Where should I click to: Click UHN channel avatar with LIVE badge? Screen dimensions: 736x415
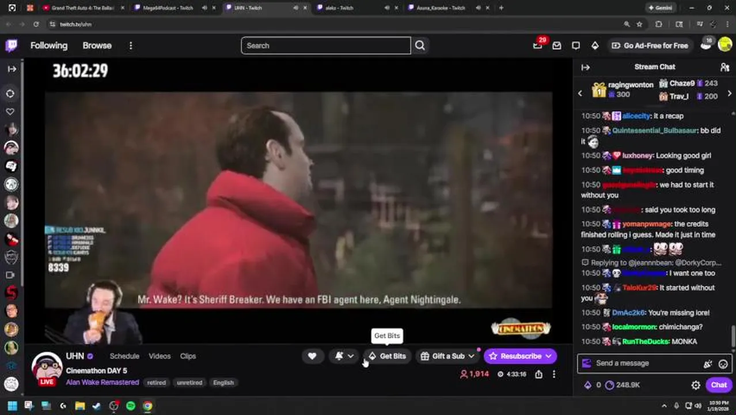point(47,369)
